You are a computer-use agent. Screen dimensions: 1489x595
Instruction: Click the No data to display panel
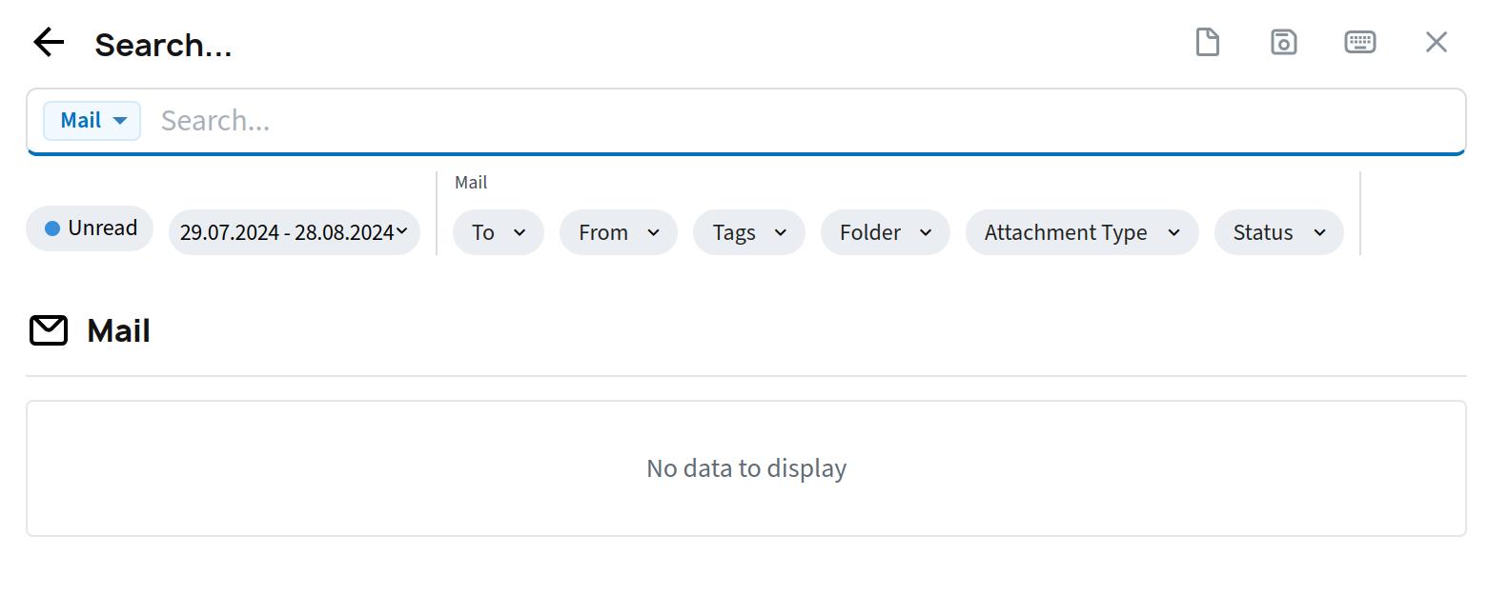[x=745, y=468]
